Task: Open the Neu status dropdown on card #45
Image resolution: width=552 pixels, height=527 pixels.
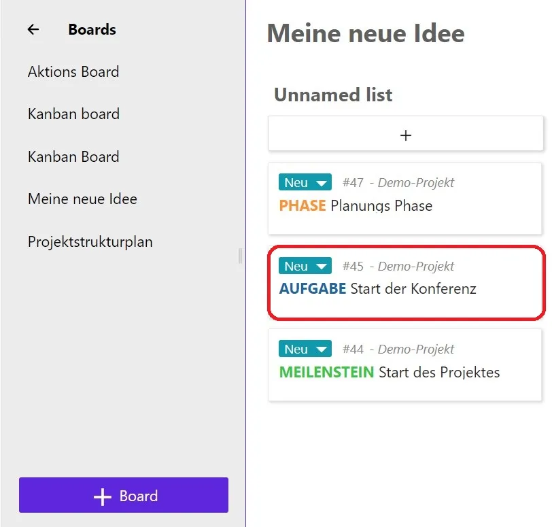Action: pyautogui.click(x=320, y=265)
